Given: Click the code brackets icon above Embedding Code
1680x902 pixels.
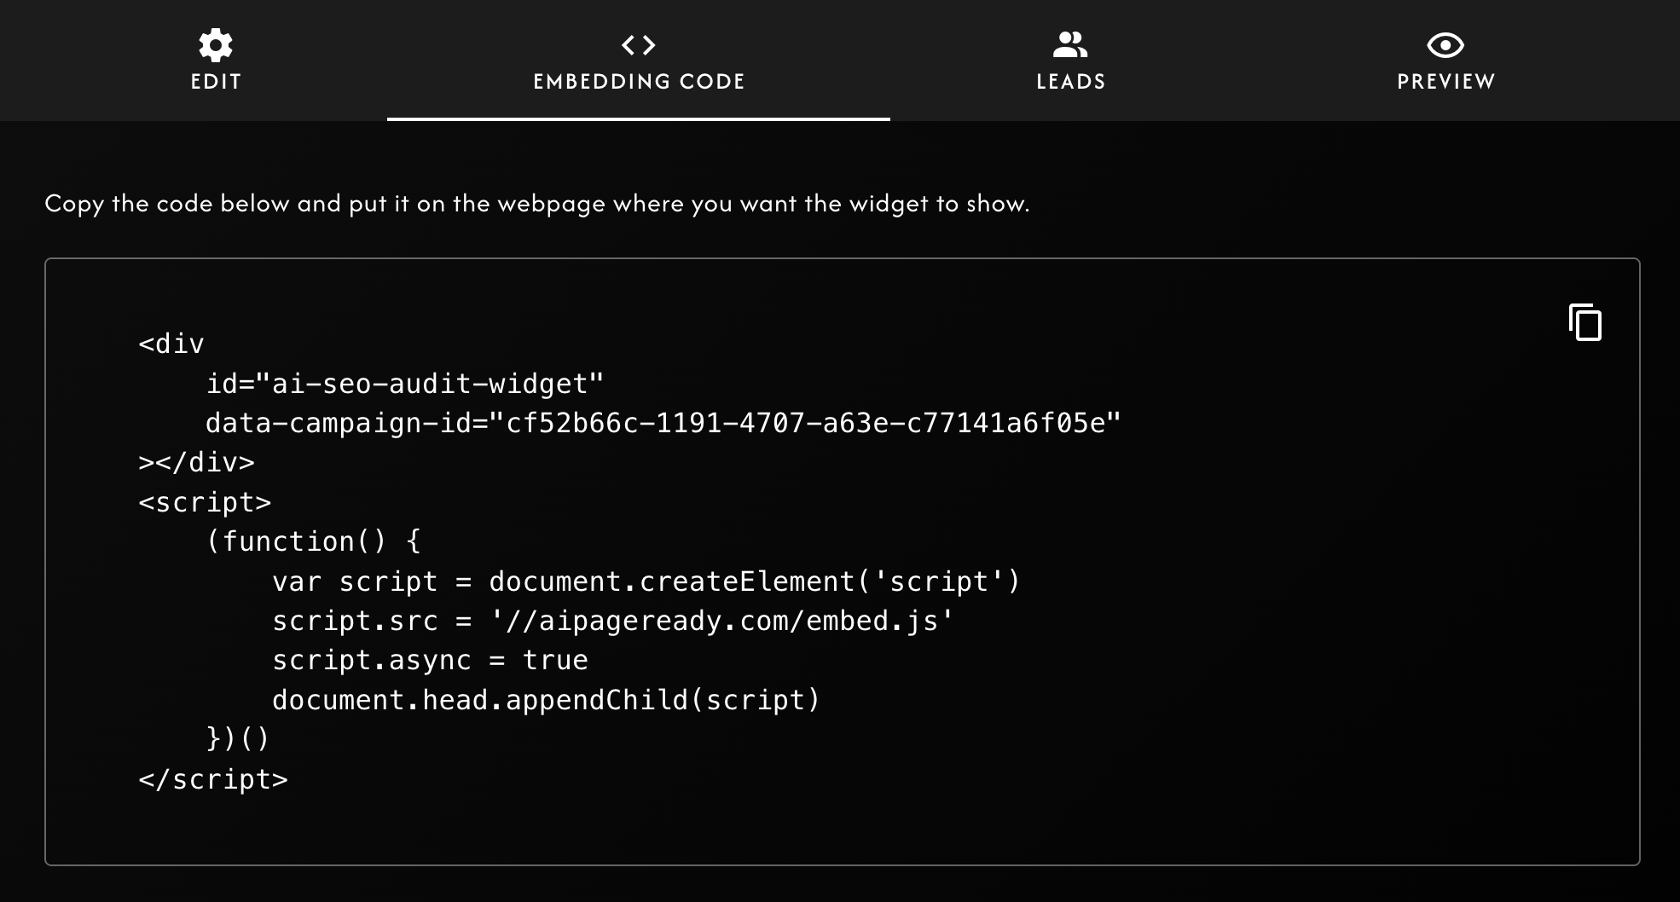Looking at the screenshot, I should click(639, 44).
